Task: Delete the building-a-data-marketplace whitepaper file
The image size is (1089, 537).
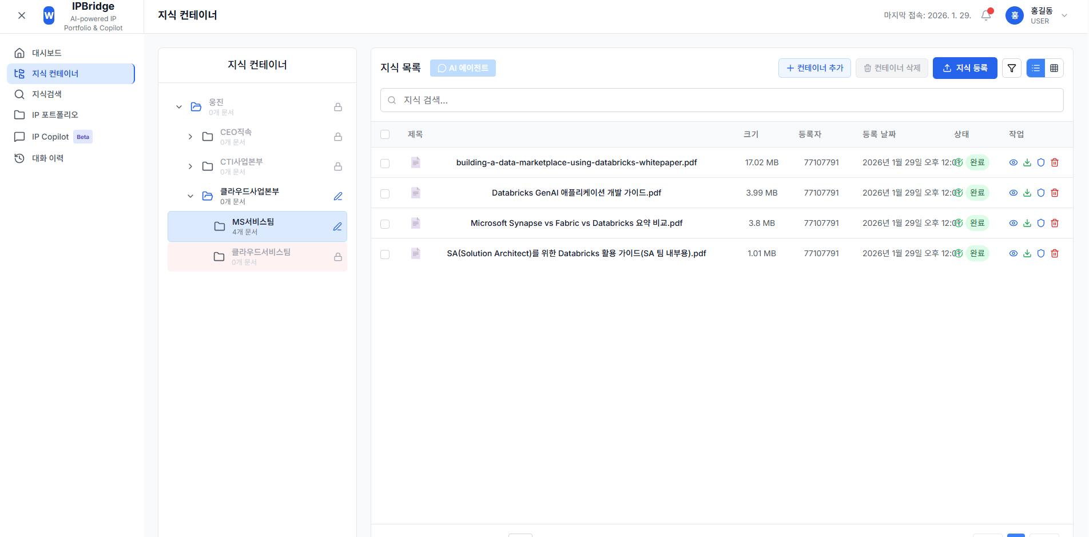Action: [1055, 162]
